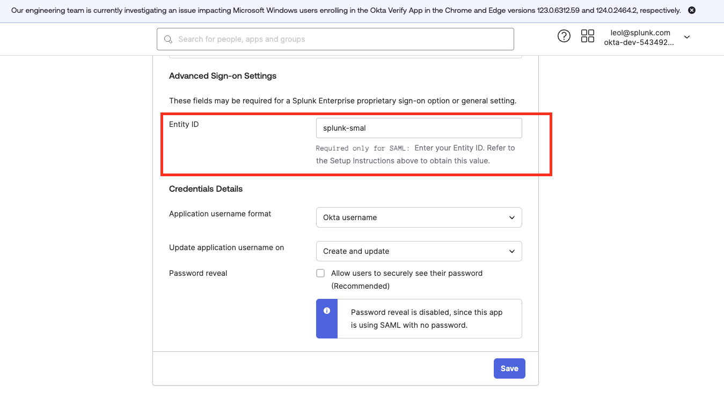
Task: Open the Application username format dropdown
Action: click(419, 217)
